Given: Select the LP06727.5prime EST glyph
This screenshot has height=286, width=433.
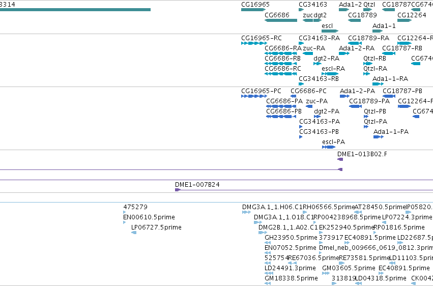Looking at the screenshot, I should [134, 233].
